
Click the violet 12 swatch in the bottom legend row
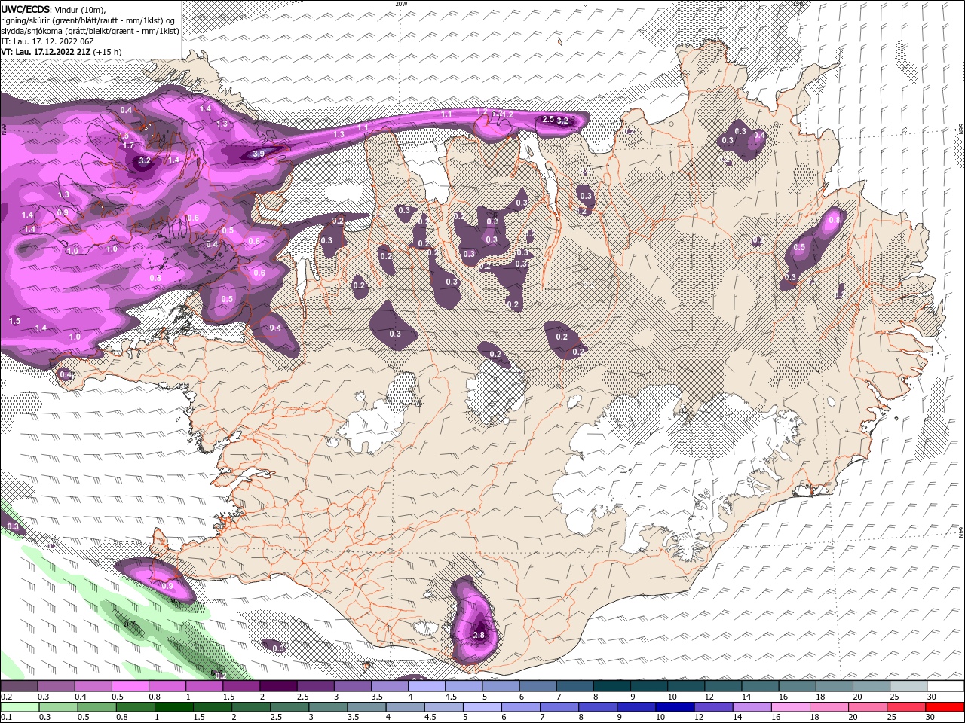(714, 707)
